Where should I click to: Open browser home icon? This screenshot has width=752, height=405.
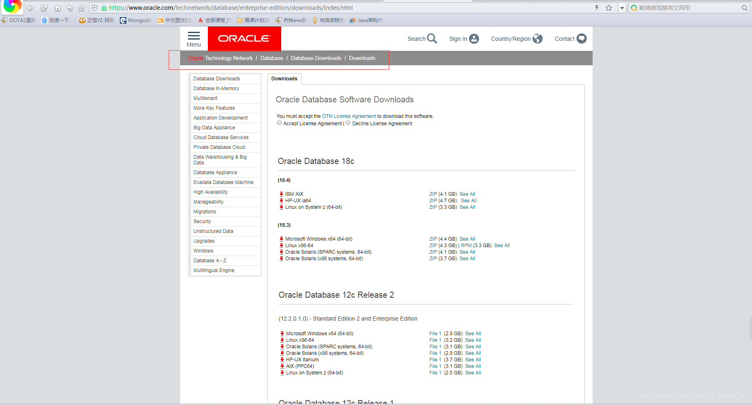pyautogui.click(x=57, y=8)
